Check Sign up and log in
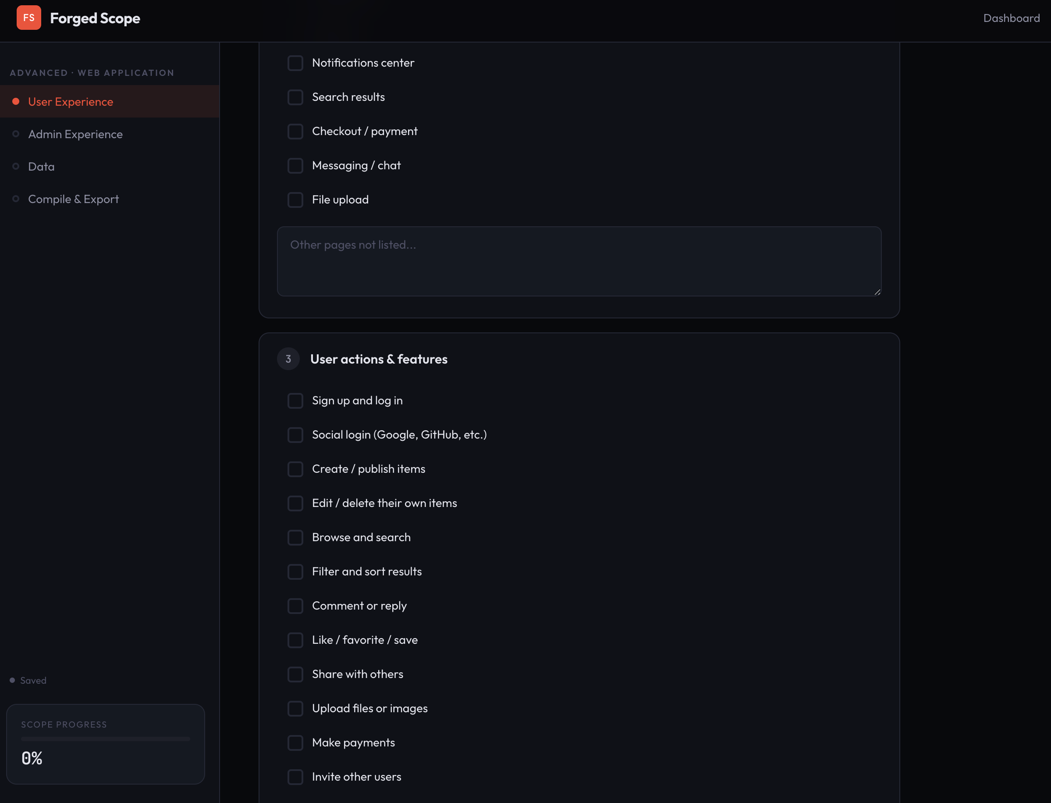 295,400
